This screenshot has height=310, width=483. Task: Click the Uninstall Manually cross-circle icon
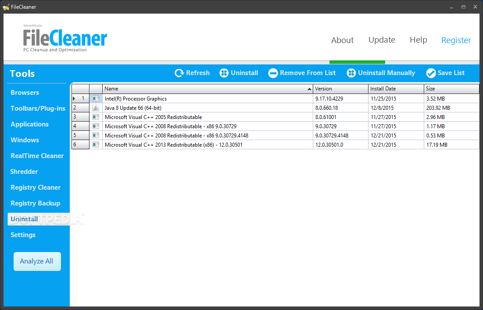[x=351, y=73]
